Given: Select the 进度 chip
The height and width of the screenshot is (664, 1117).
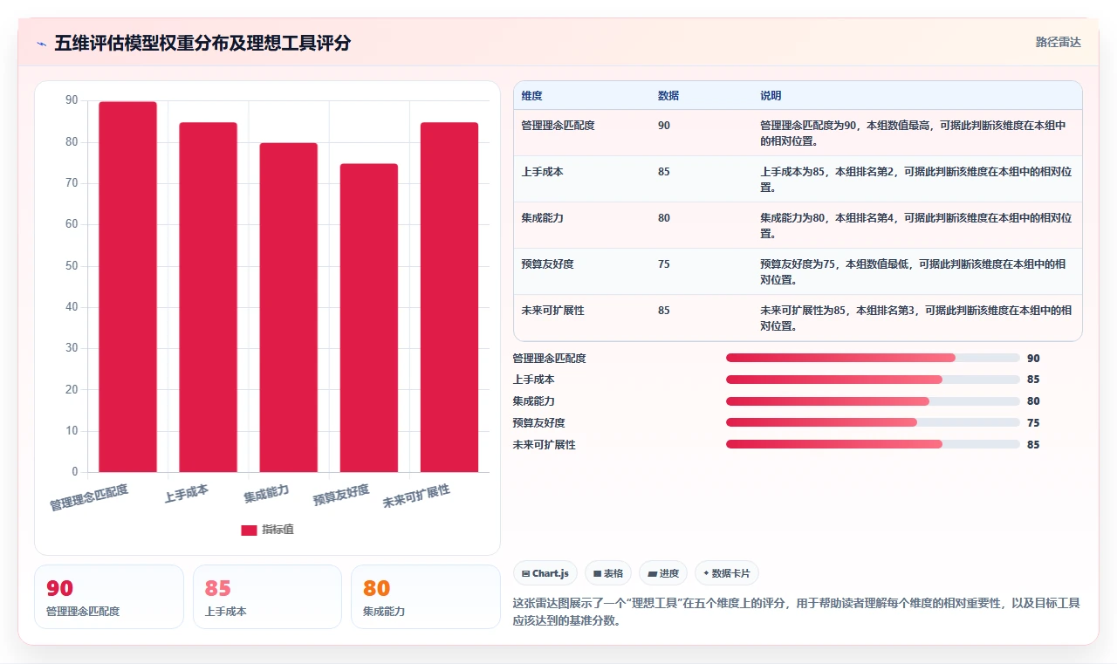Looking at the screenshot, I should (663, 573).
